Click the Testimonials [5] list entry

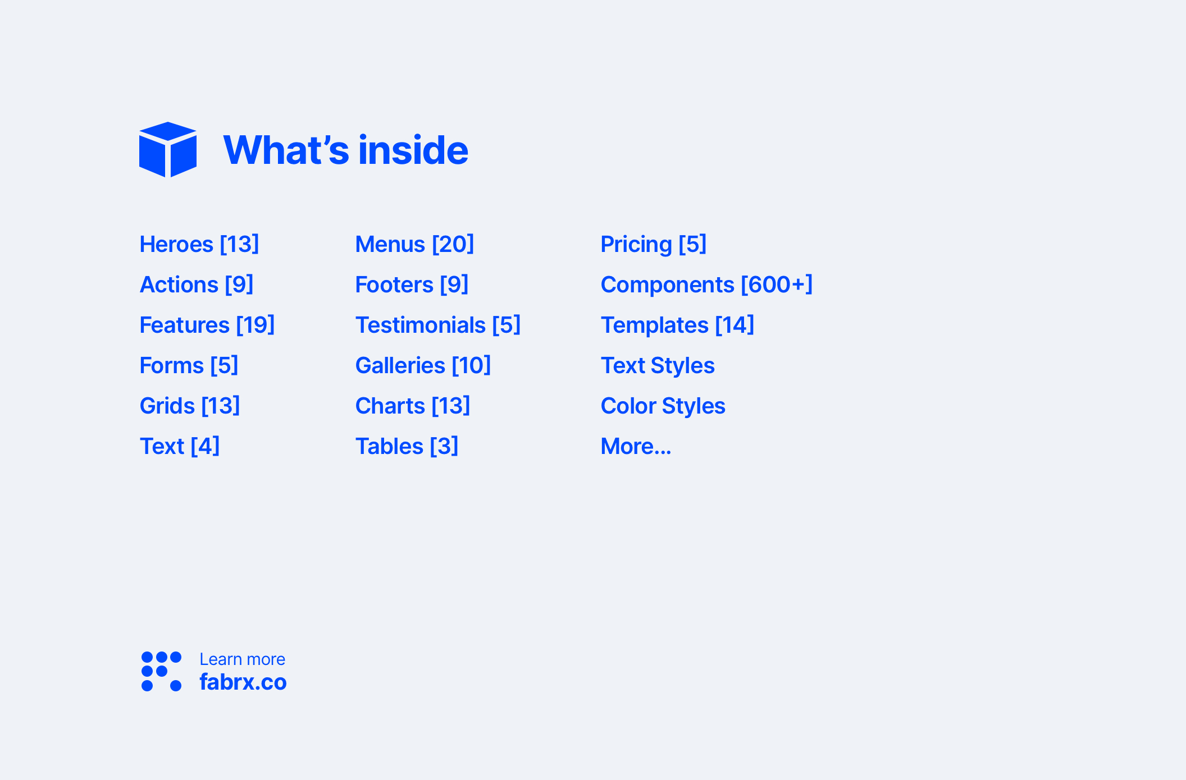coord(436,325)
